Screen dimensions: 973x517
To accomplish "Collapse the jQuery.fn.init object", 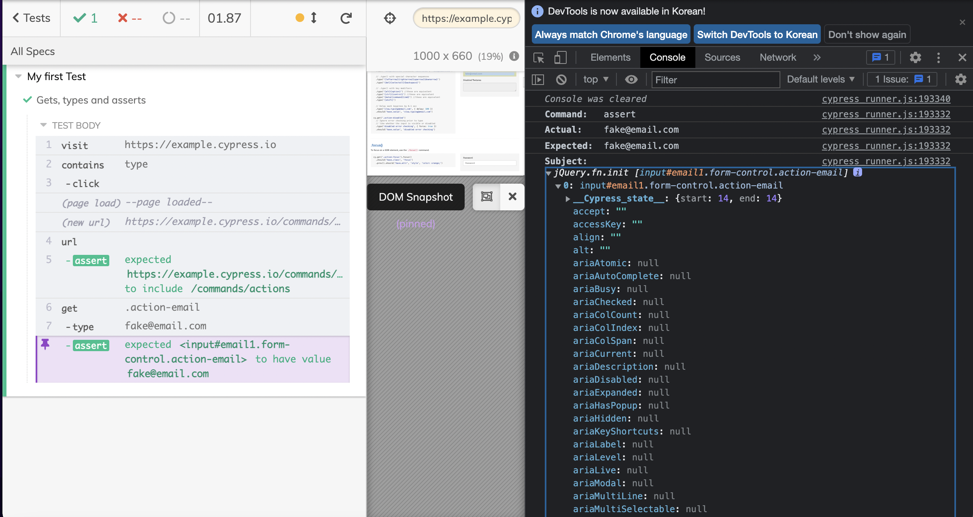I will (x=549, y=173).
